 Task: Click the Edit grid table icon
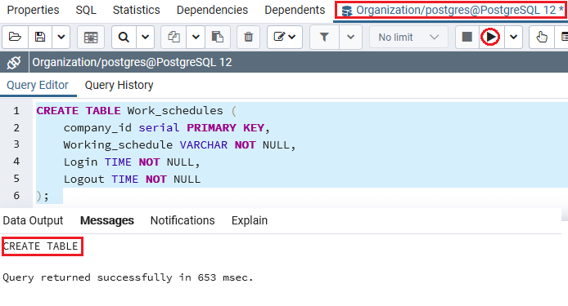(x=91, y=37)
